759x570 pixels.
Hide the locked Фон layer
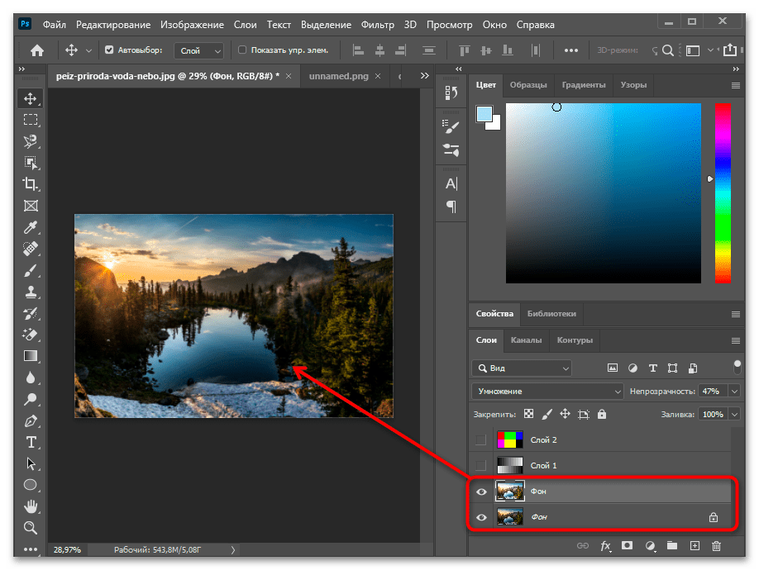click(x=481, y=517)
